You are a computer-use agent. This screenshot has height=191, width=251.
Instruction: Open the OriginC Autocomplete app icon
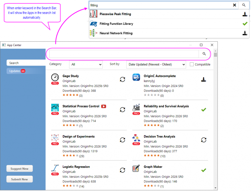(136, 77)
